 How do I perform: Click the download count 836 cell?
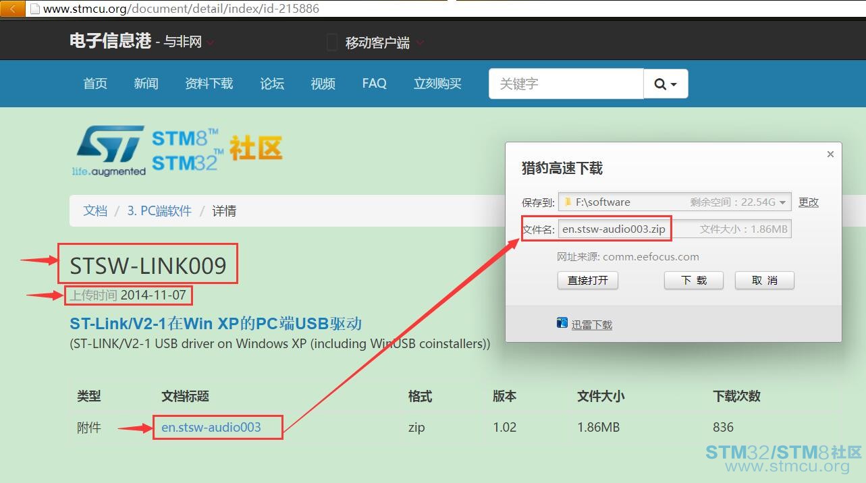pos(723,427)
